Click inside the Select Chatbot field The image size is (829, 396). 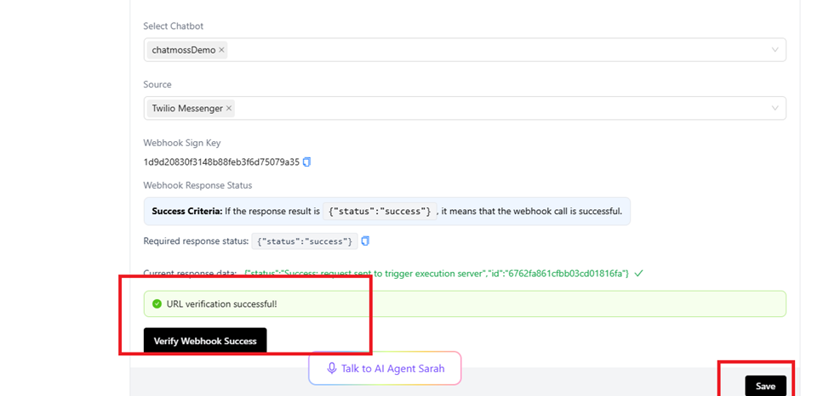[494, 50]
